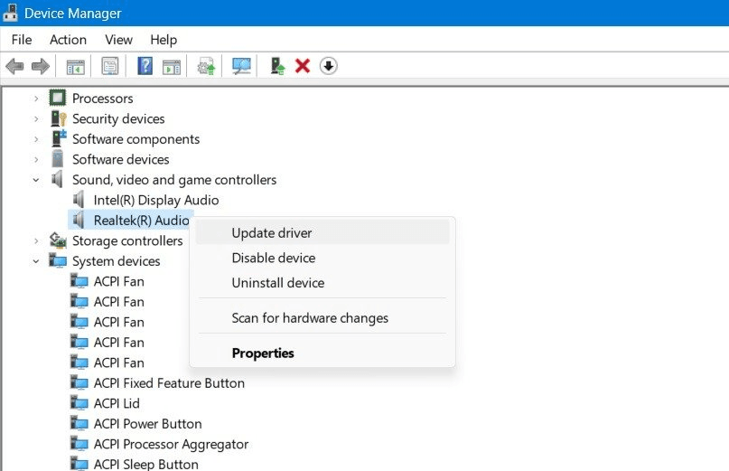
Task: Select Sound, video and game controllers label
Action: 174,180
